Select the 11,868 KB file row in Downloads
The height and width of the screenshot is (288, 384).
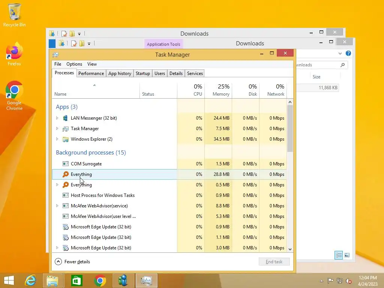coord(318,88)
